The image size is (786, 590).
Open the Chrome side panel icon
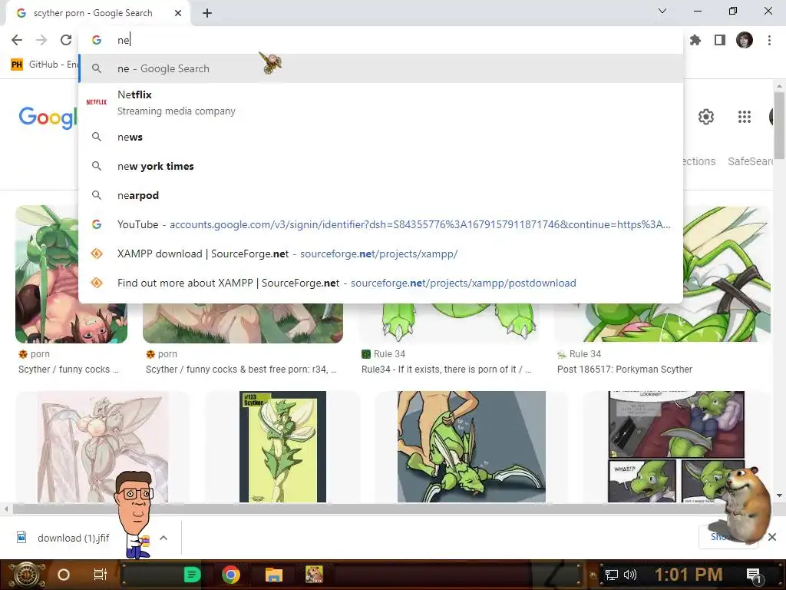[720, 40]
